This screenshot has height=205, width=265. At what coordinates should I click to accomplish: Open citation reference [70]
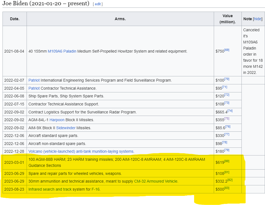pos(227,79)
